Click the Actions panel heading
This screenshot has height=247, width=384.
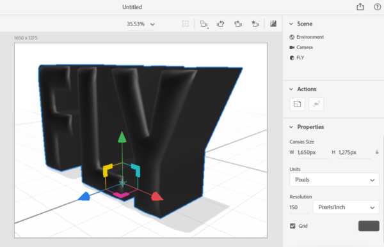[307, 89]
